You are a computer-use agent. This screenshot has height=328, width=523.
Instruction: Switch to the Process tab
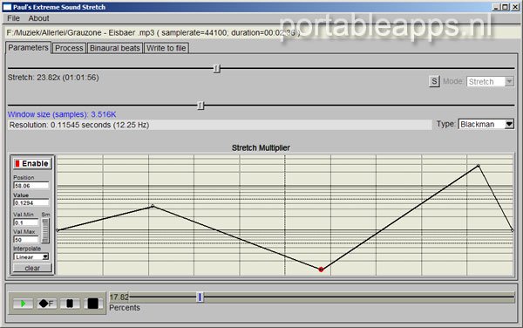pyautogui.click(x=69, y=48)
